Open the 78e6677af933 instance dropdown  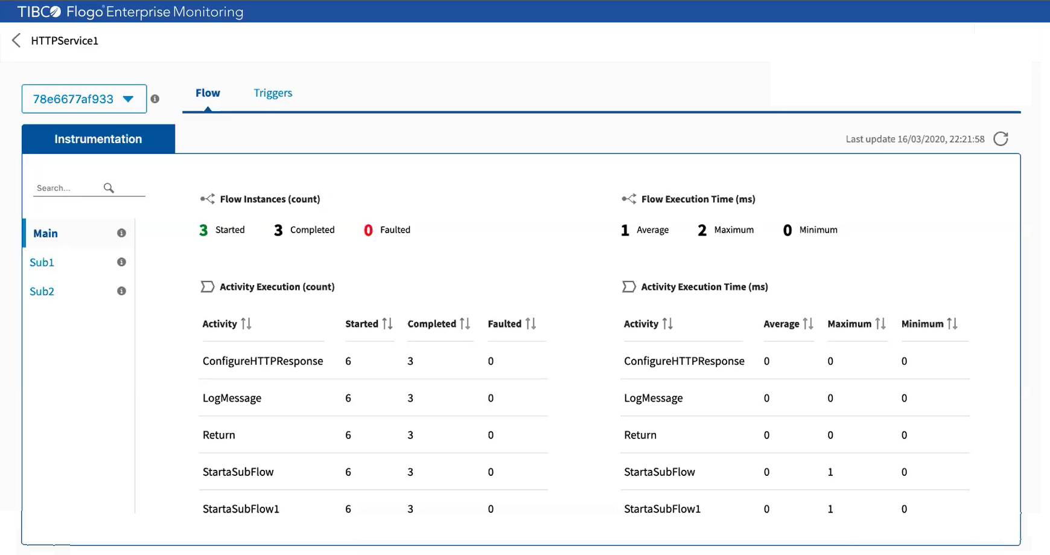[x=84, y=99]
